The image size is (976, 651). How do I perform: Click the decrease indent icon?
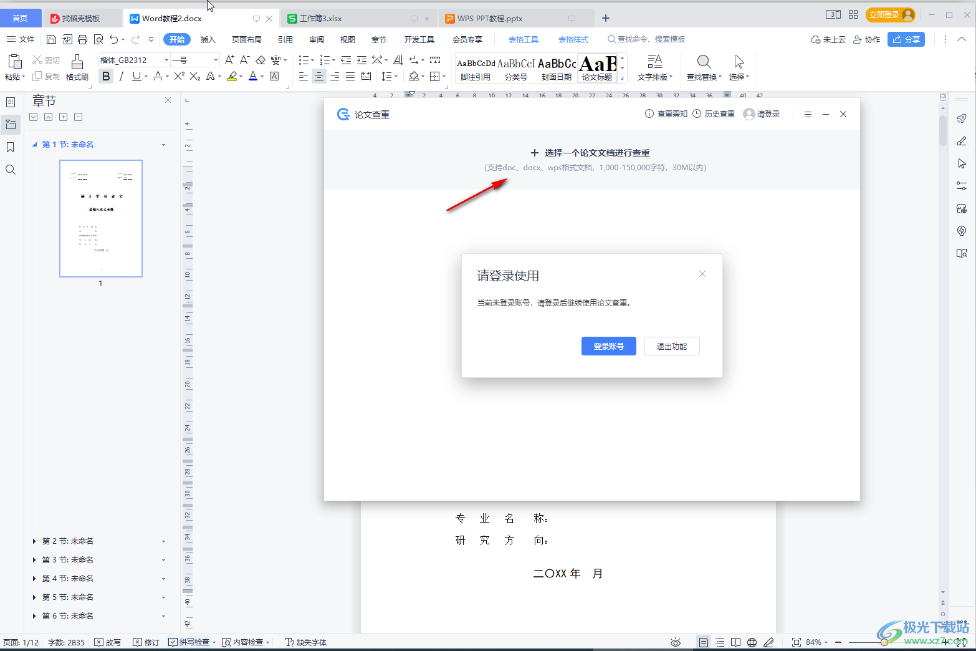(x=346, y=60)
